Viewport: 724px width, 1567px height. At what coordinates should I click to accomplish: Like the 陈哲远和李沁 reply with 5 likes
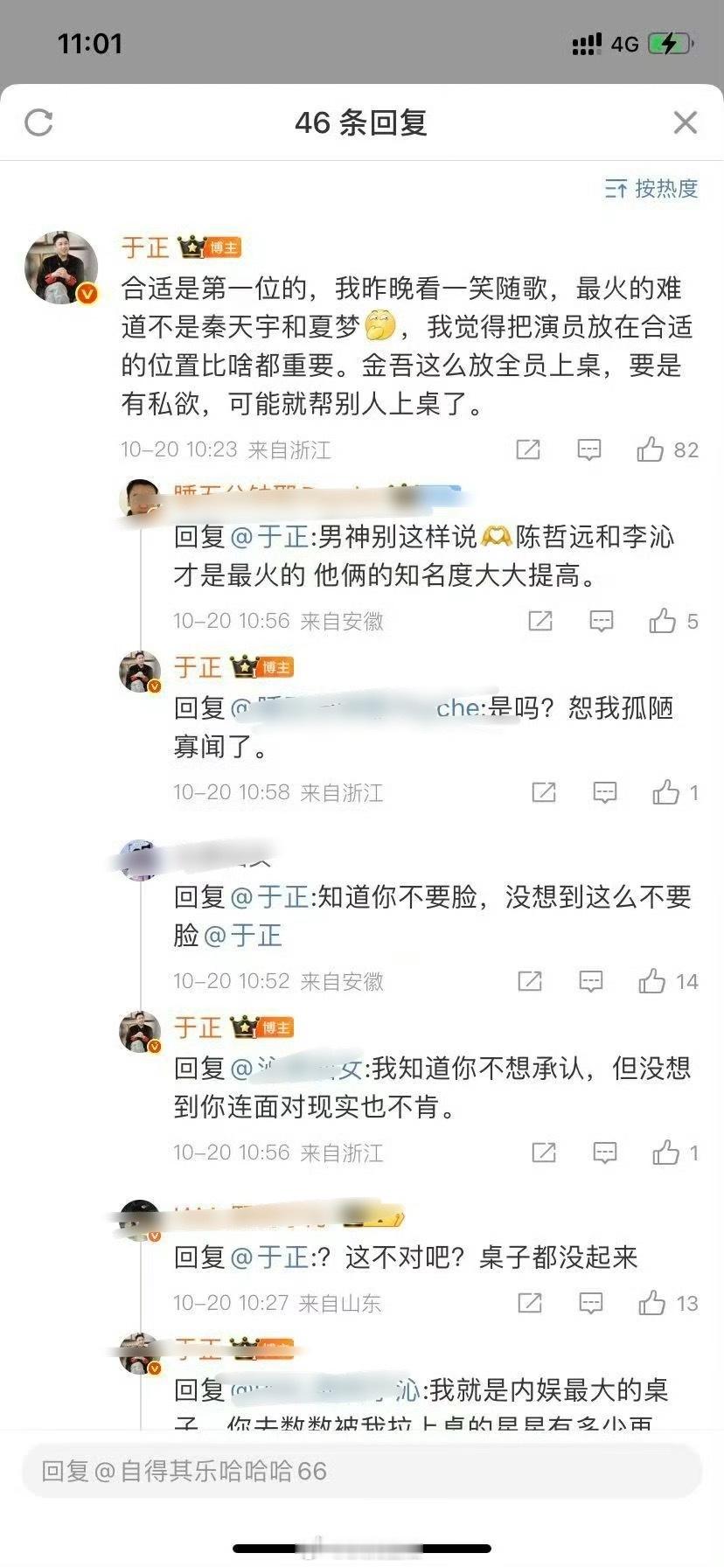point(673,621)
